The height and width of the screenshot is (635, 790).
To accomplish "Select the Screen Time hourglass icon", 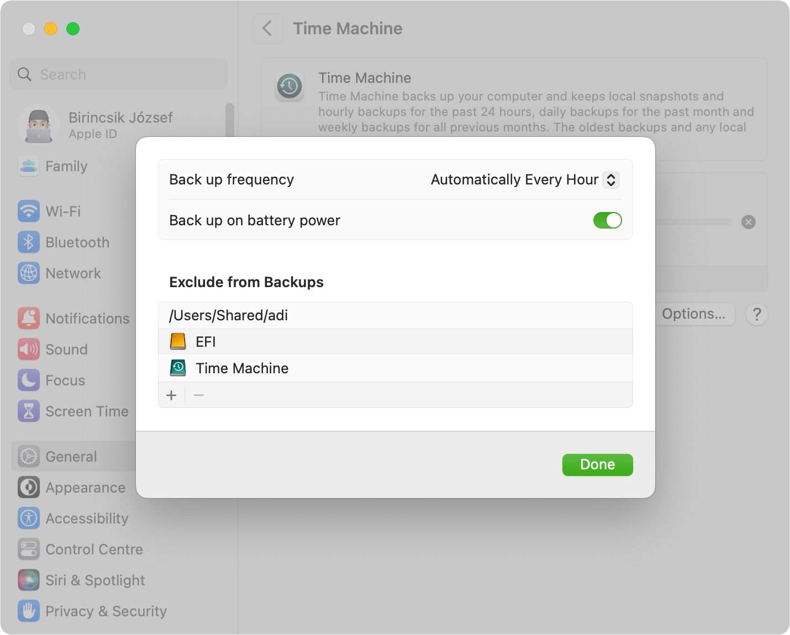I will pos(29,411).
